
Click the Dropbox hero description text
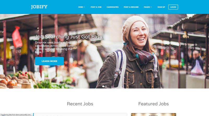click(55, 47)
